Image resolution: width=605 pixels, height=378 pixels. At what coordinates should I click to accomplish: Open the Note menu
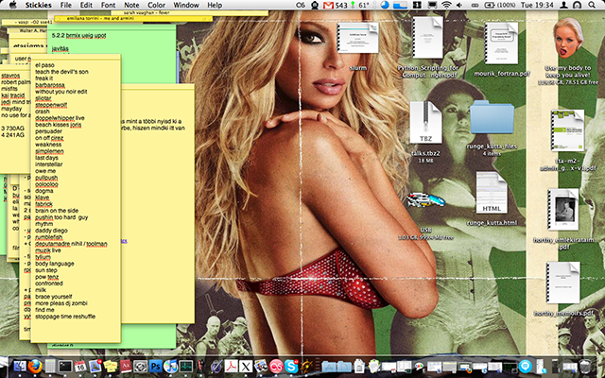[131, 5]
